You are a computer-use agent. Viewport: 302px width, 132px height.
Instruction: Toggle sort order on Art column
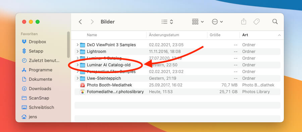tap(261, 35)
